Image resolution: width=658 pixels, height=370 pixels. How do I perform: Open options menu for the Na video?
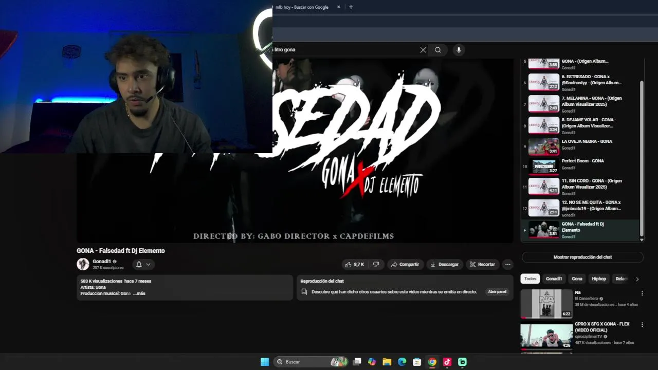pyautogui.click(x=642, y=293)
